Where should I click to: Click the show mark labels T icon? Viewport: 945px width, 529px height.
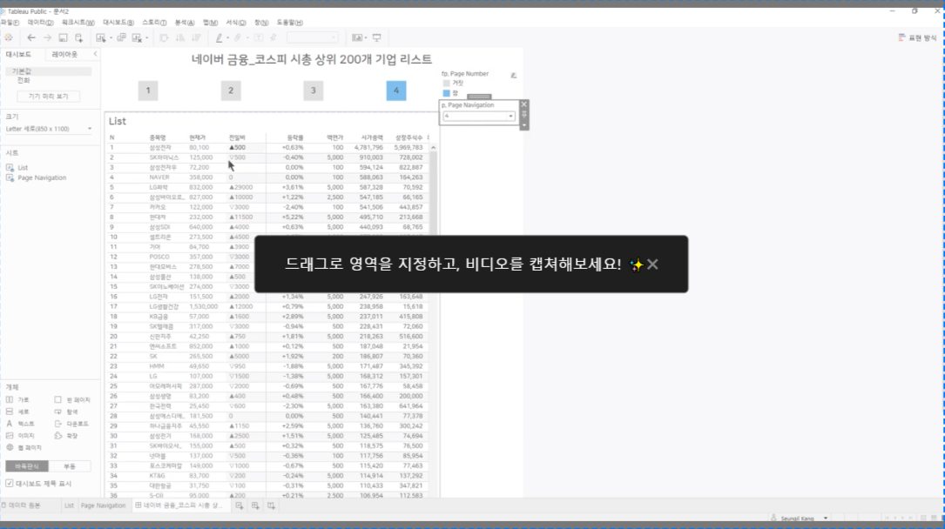258,37
